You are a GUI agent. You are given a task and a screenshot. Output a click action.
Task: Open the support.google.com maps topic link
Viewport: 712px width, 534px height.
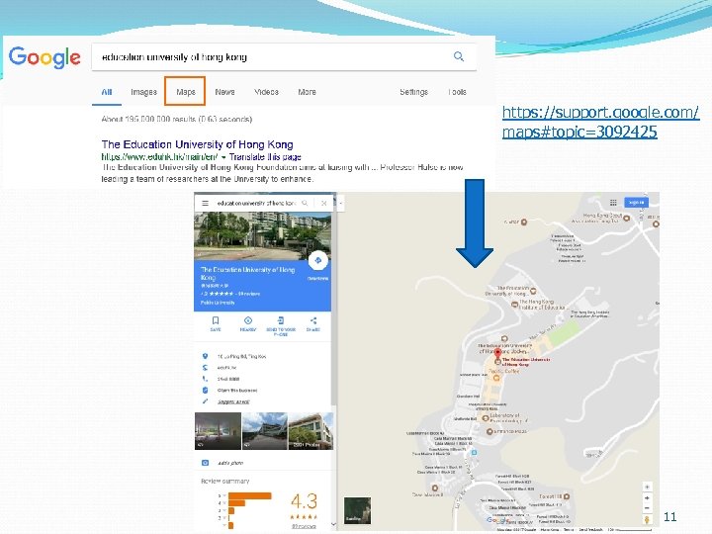click(600, 122)
